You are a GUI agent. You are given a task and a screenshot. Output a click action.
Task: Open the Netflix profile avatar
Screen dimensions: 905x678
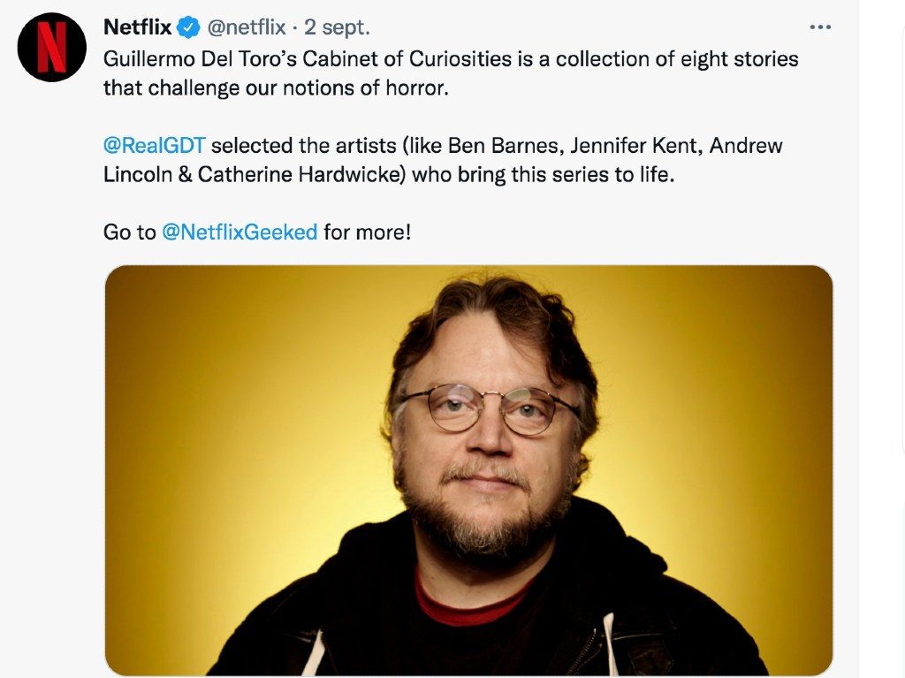click(52, 48)
